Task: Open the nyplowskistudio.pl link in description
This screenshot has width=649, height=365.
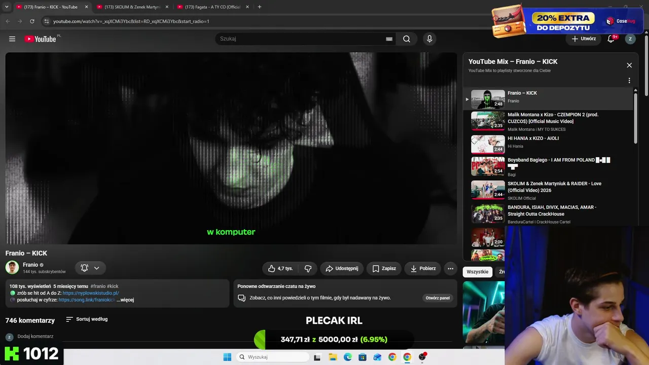Action: (91, 294)
